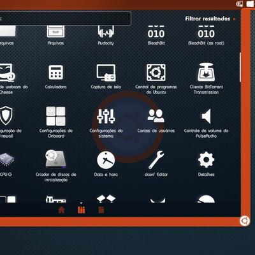Open Detalhes gear icon
255x255 pixels.
[206, 160]
